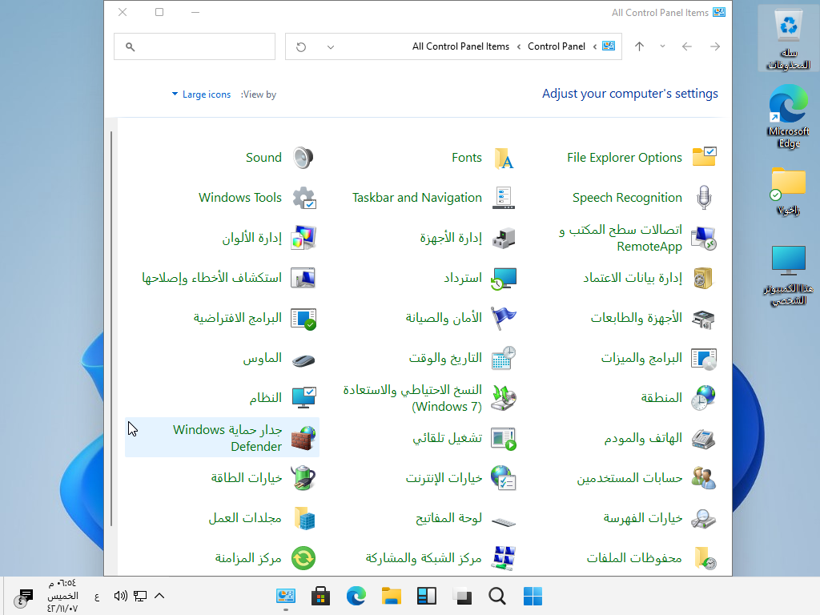Open taskbar Widgets panel icon
The height and width of the screenshot is (615, 820).
click(427, 596)
